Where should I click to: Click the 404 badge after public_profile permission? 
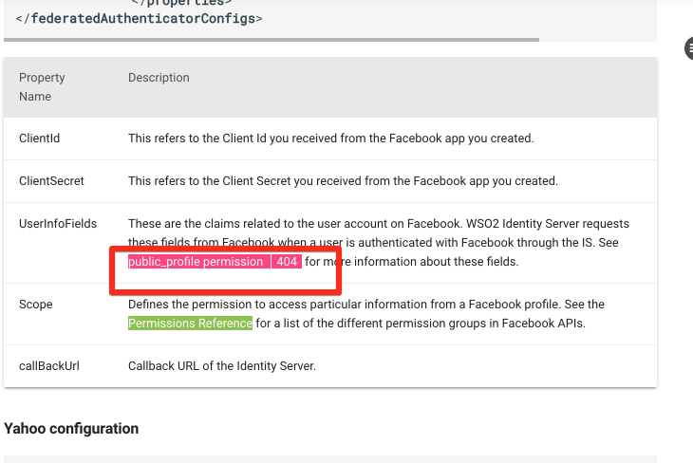tap(287, 262)
